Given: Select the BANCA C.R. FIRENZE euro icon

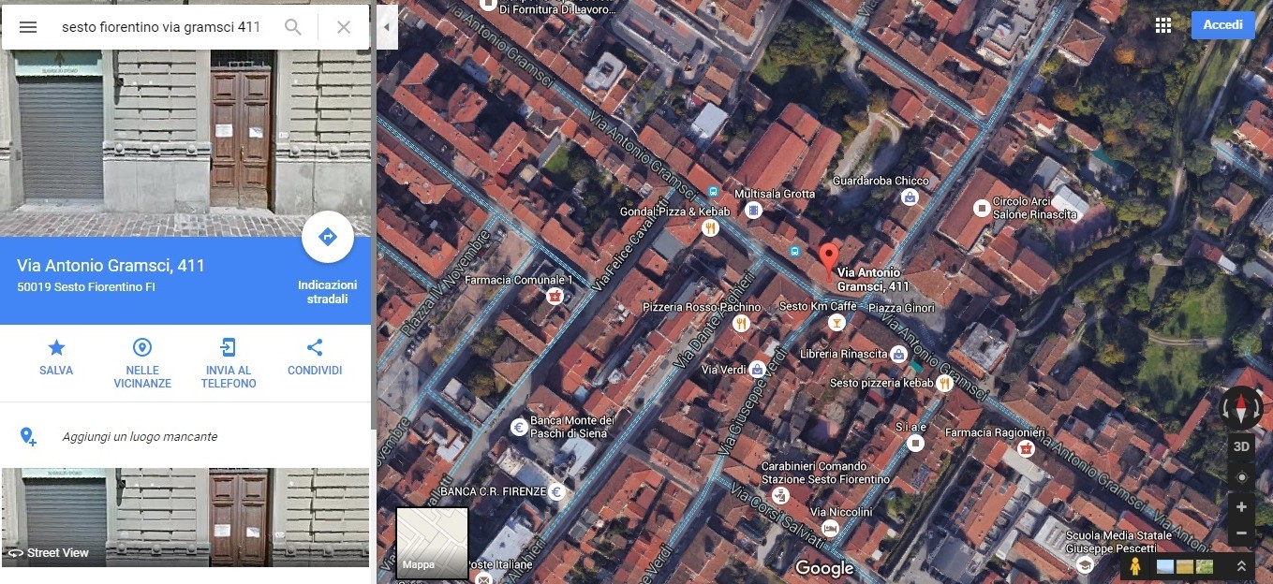Looking at the screenshot, I should tap(556, 491).
